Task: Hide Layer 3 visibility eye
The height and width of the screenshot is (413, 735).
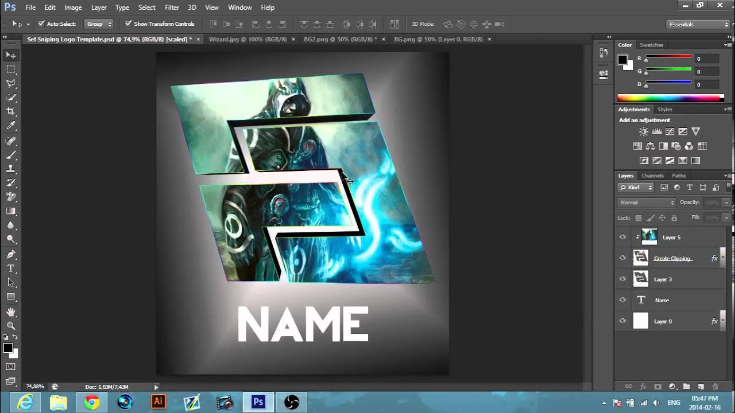Action: (622, 279)
